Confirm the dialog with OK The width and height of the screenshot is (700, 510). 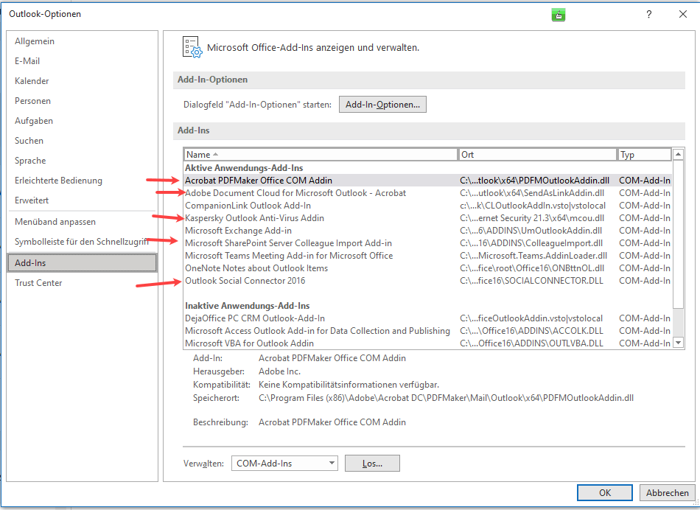click(x=605, y=492)
